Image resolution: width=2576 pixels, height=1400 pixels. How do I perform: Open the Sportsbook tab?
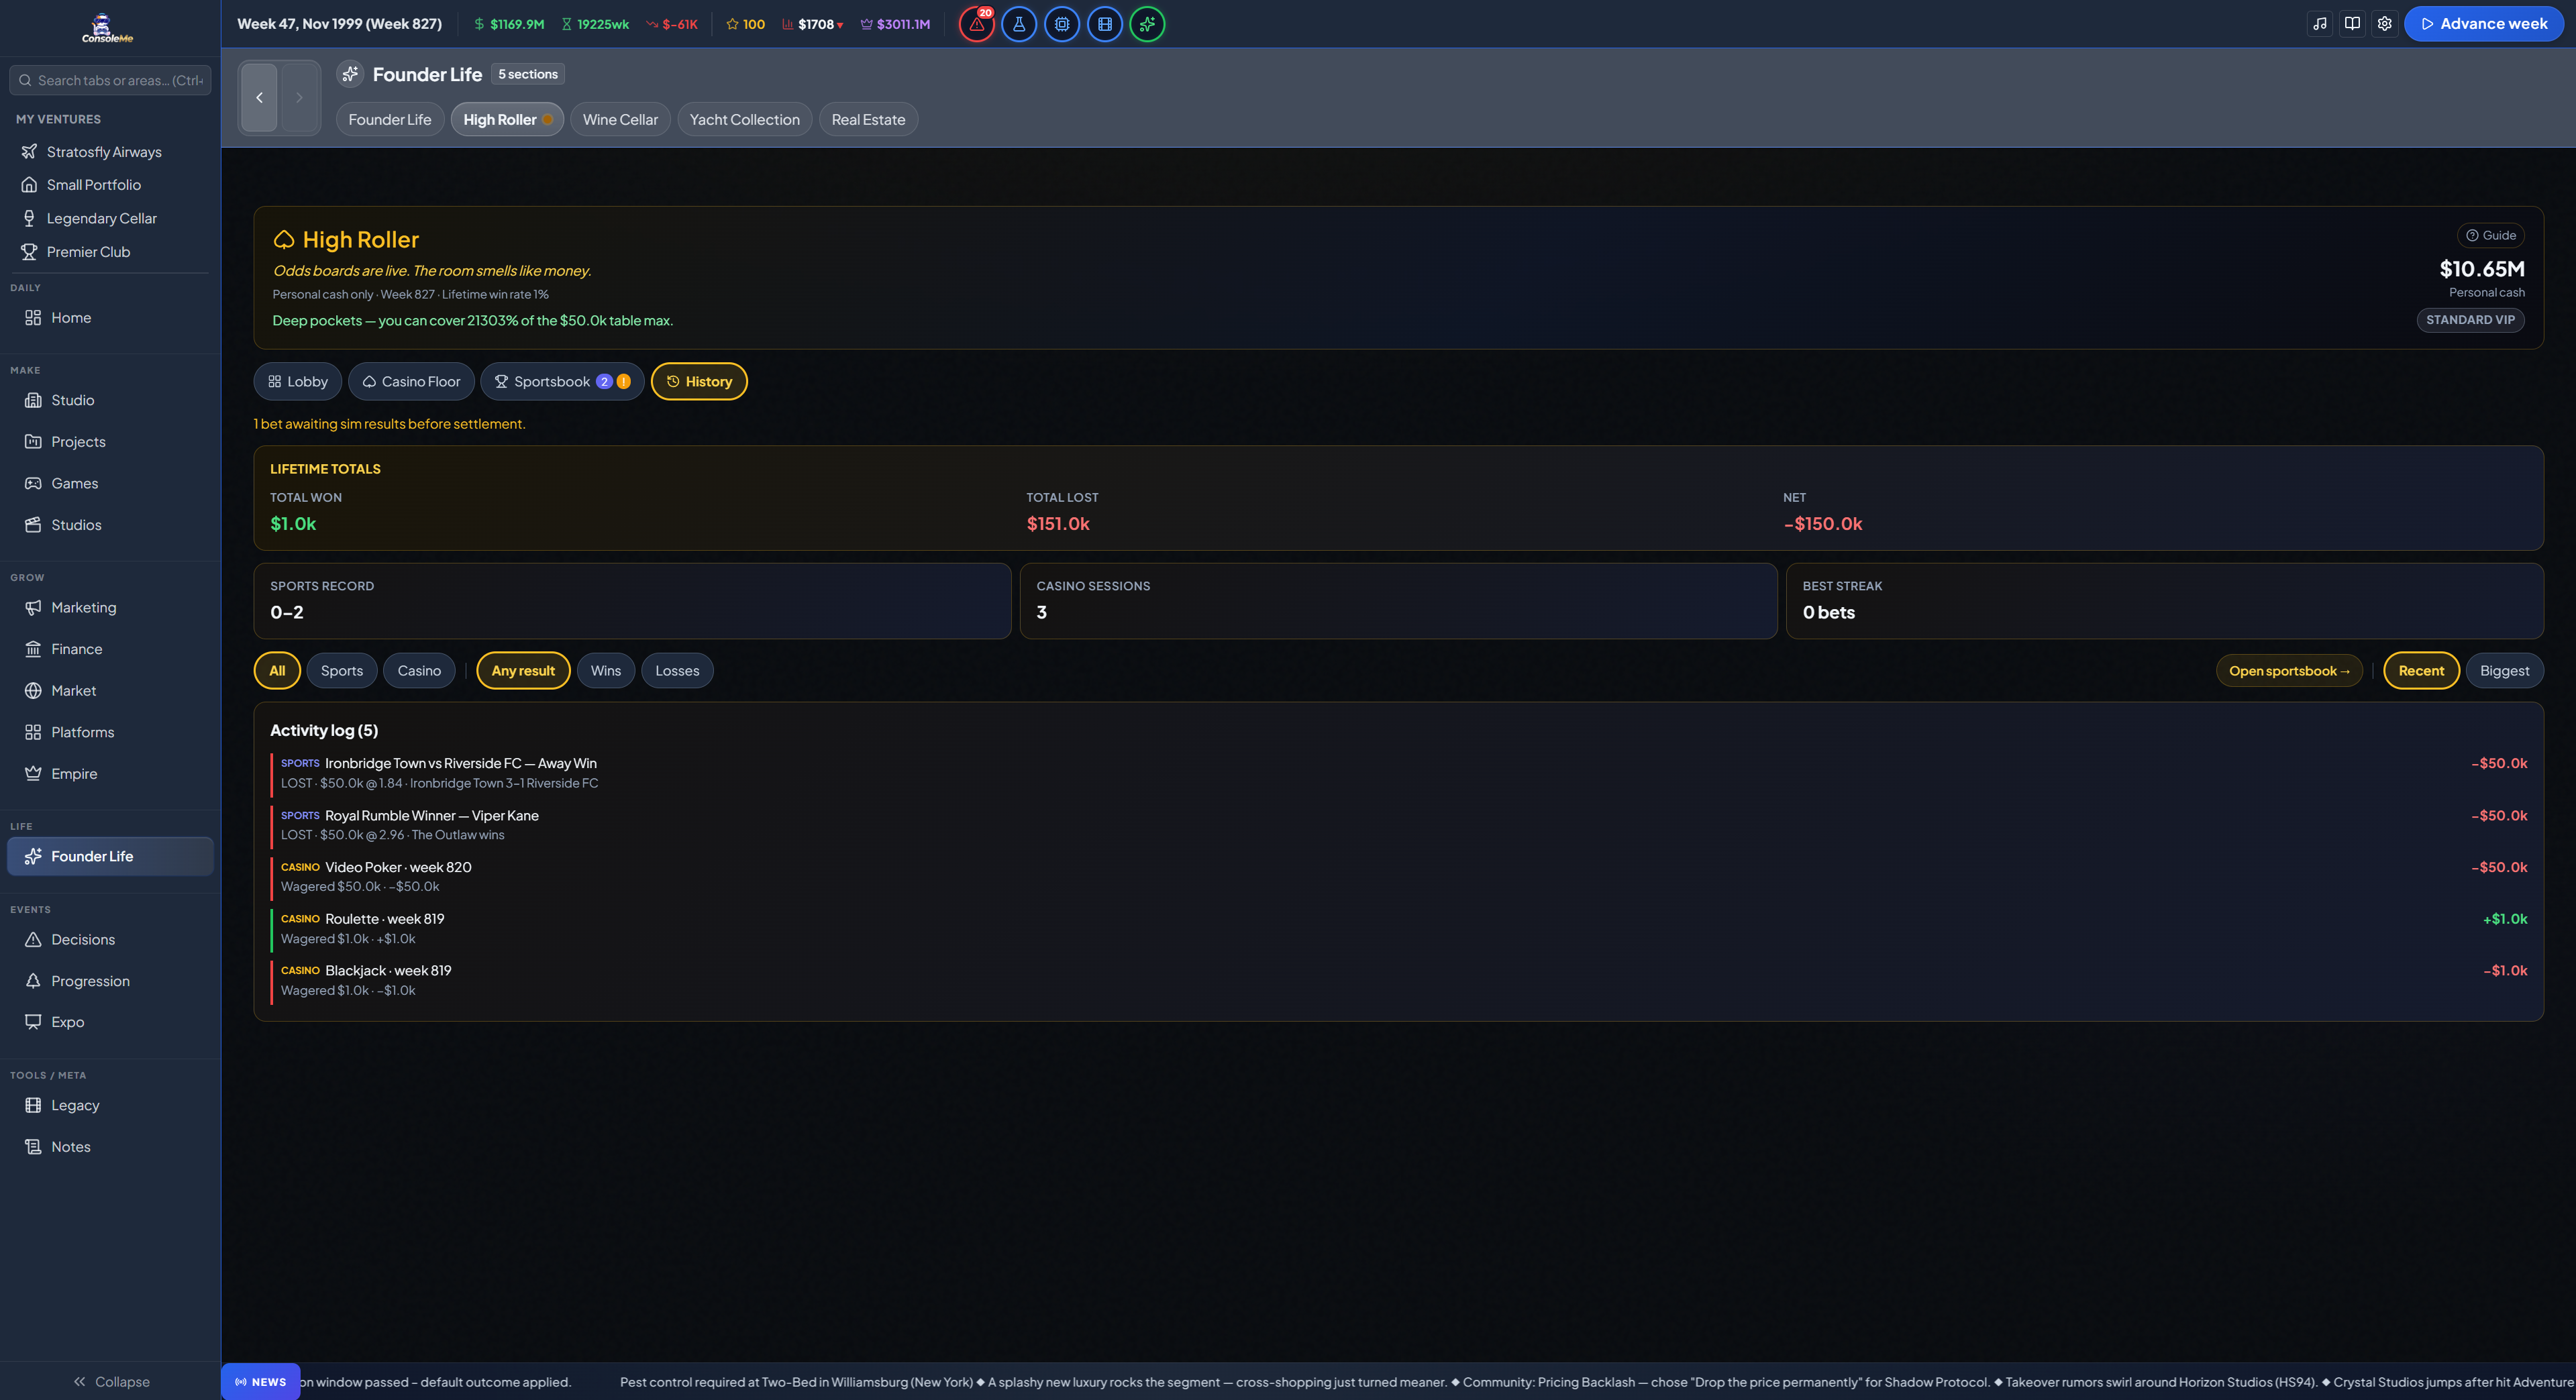562,382
